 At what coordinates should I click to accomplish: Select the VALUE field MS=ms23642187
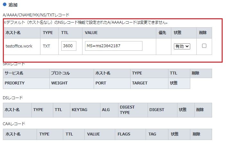(x=114, y=46)
